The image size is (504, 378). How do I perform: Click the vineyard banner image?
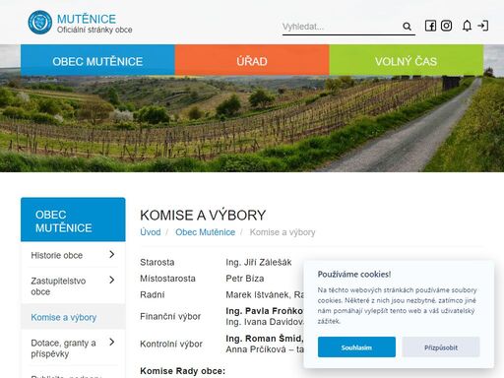[x=252, y=124]
